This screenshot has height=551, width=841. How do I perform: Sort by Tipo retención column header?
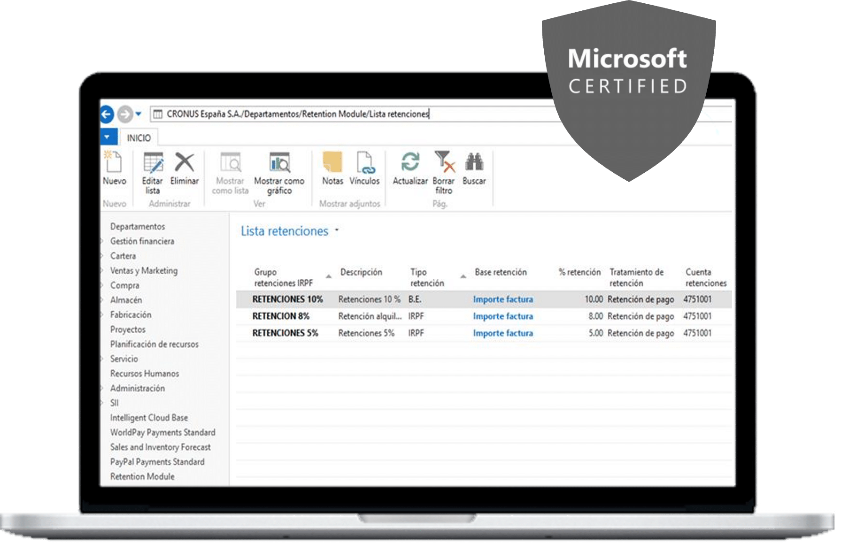(x=427, y=277)
